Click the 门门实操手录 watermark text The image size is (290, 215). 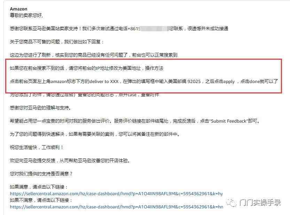(x=260, y=202)
